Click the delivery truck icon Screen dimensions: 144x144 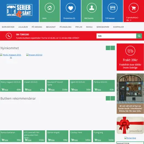(130, 51)
